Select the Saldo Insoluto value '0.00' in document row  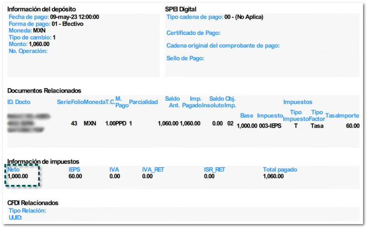pyautogui.click(x=217, y=123)
